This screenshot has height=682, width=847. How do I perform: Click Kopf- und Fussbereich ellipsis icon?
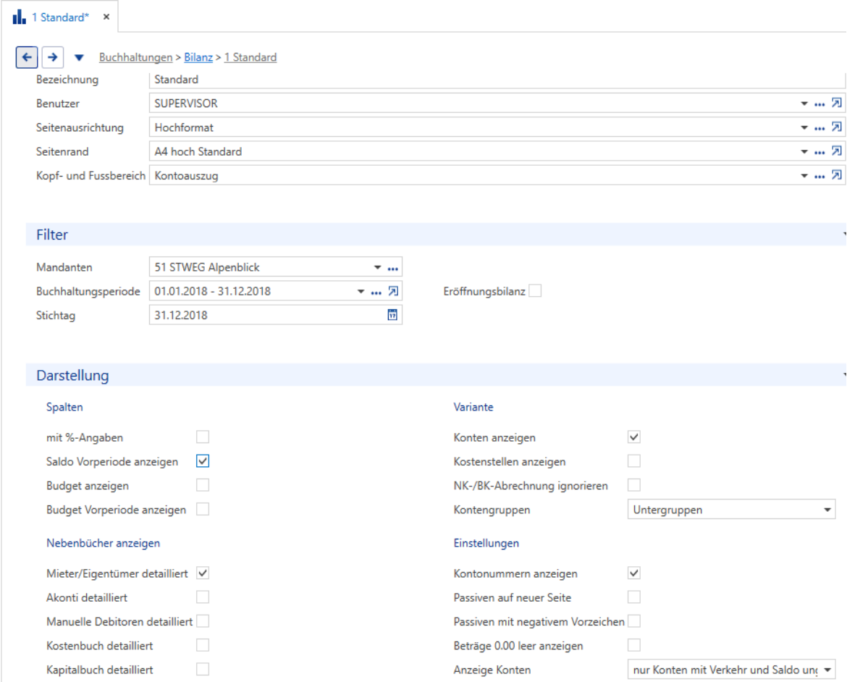click(x=819, y=177)
